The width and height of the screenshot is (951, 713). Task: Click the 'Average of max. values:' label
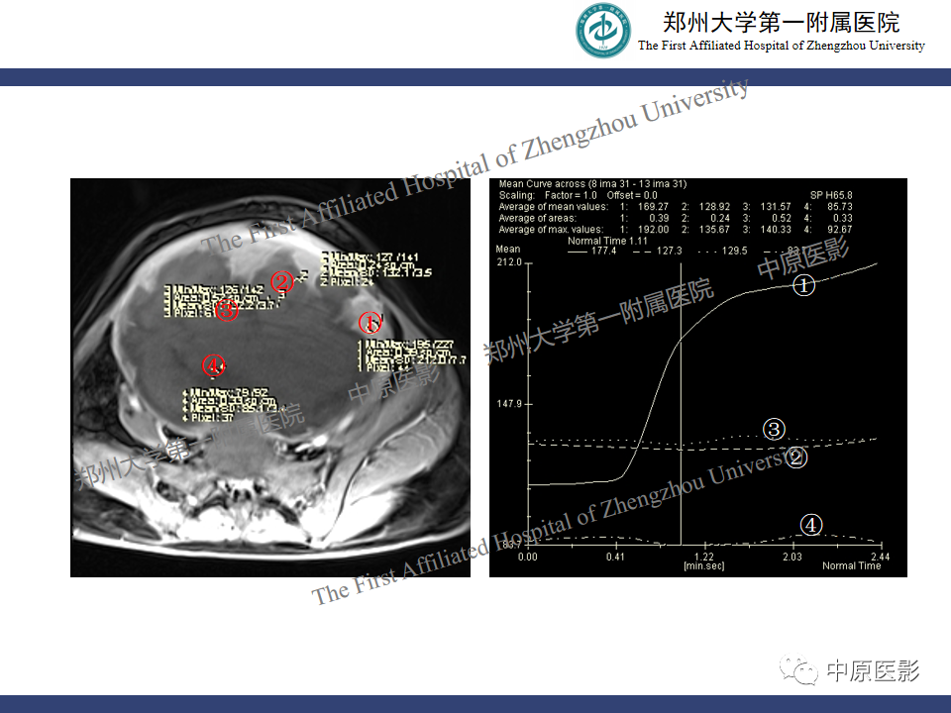tap(552, 230)
